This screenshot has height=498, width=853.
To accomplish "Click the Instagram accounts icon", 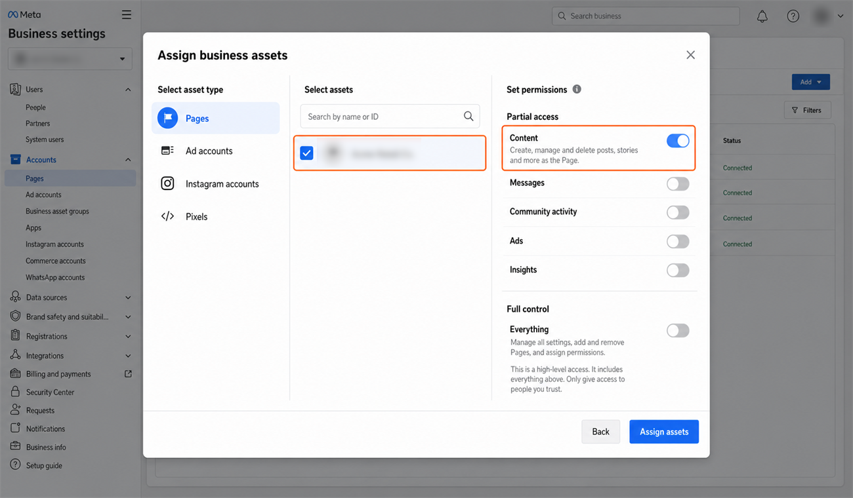I will (x=167, y=183).
